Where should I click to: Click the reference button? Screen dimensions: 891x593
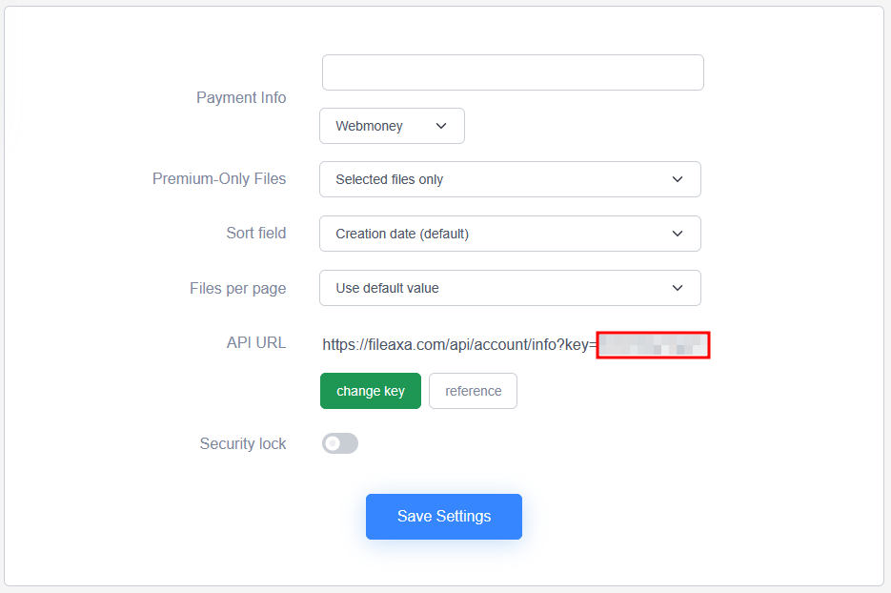(x=473, y=391)
